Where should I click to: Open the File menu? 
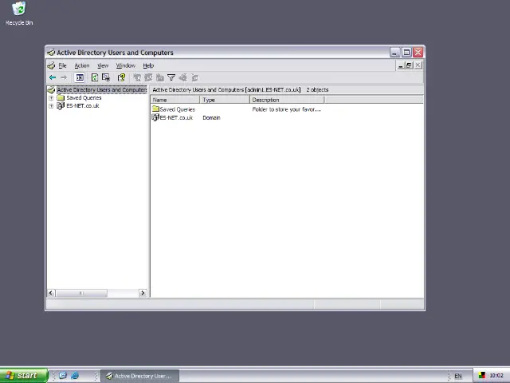pos(62,65)
